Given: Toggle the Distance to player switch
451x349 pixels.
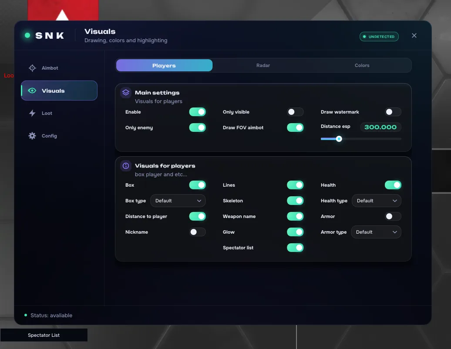Looking at the screenshot, I should click(x=197, y=216).
